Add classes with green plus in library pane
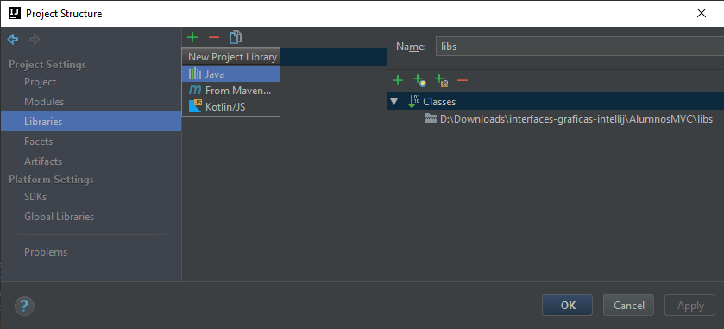The width and height of the screenshot is (724, 329). point(398,81)
